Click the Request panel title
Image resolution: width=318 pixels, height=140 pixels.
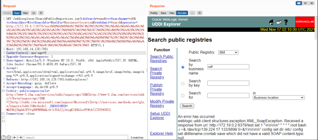pos(9,6)
